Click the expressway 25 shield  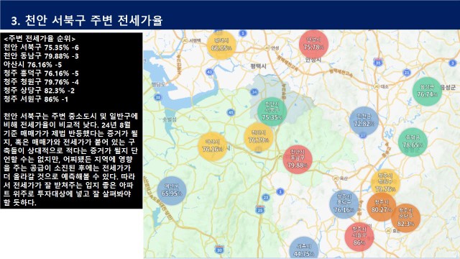(260, 209)
